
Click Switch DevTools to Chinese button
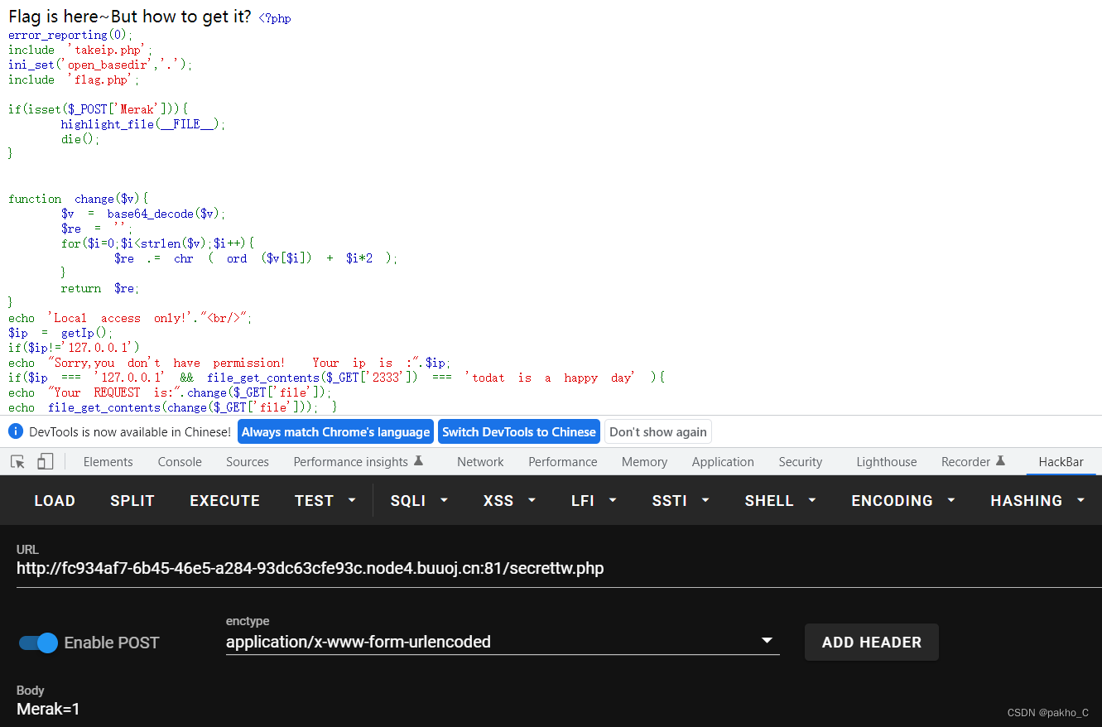(519, 431)
